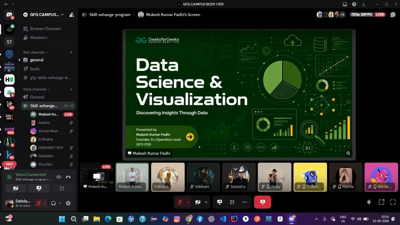This screenshot has width=400, height=225.
Task: Toggle screen sharing in the bottom control bar
Action: (219, 202)
